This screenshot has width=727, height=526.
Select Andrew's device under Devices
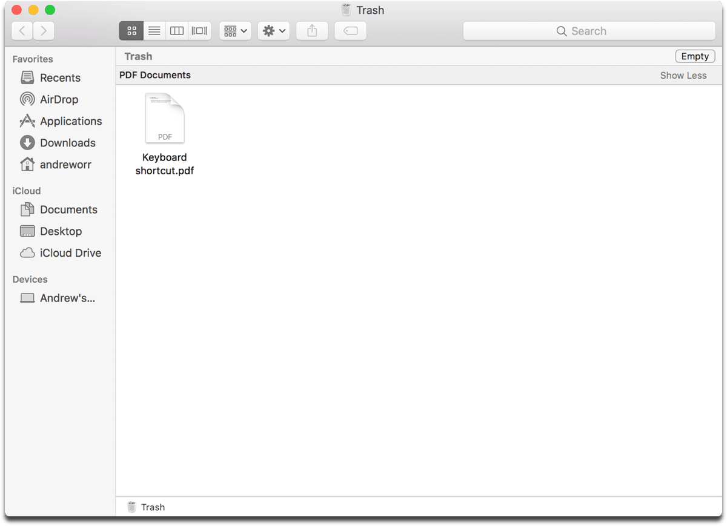(67, 298)
